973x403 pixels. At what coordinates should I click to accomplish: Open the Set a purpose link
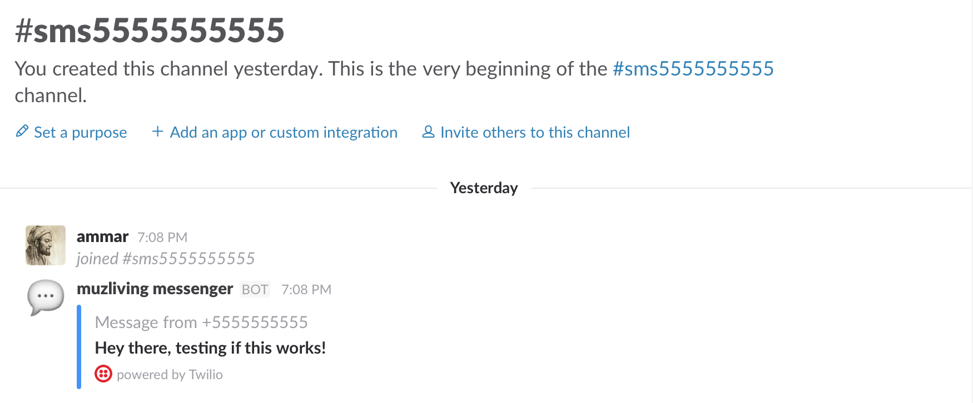pos(81,132)
